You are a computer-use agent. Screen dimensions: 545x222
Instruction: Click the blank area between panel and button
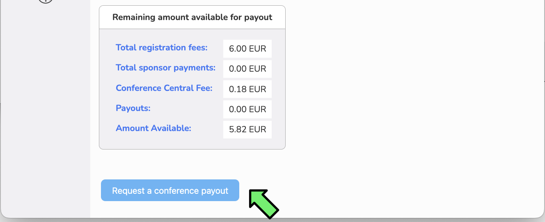click(192, 164)
